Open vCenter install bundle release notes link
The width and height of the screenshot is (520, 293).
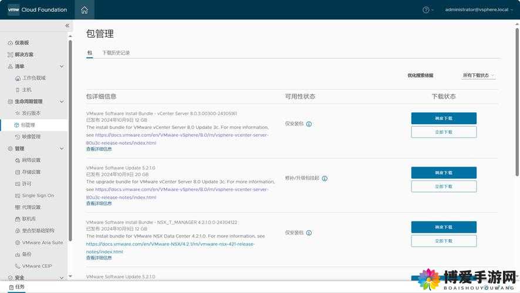pos(177,139)
